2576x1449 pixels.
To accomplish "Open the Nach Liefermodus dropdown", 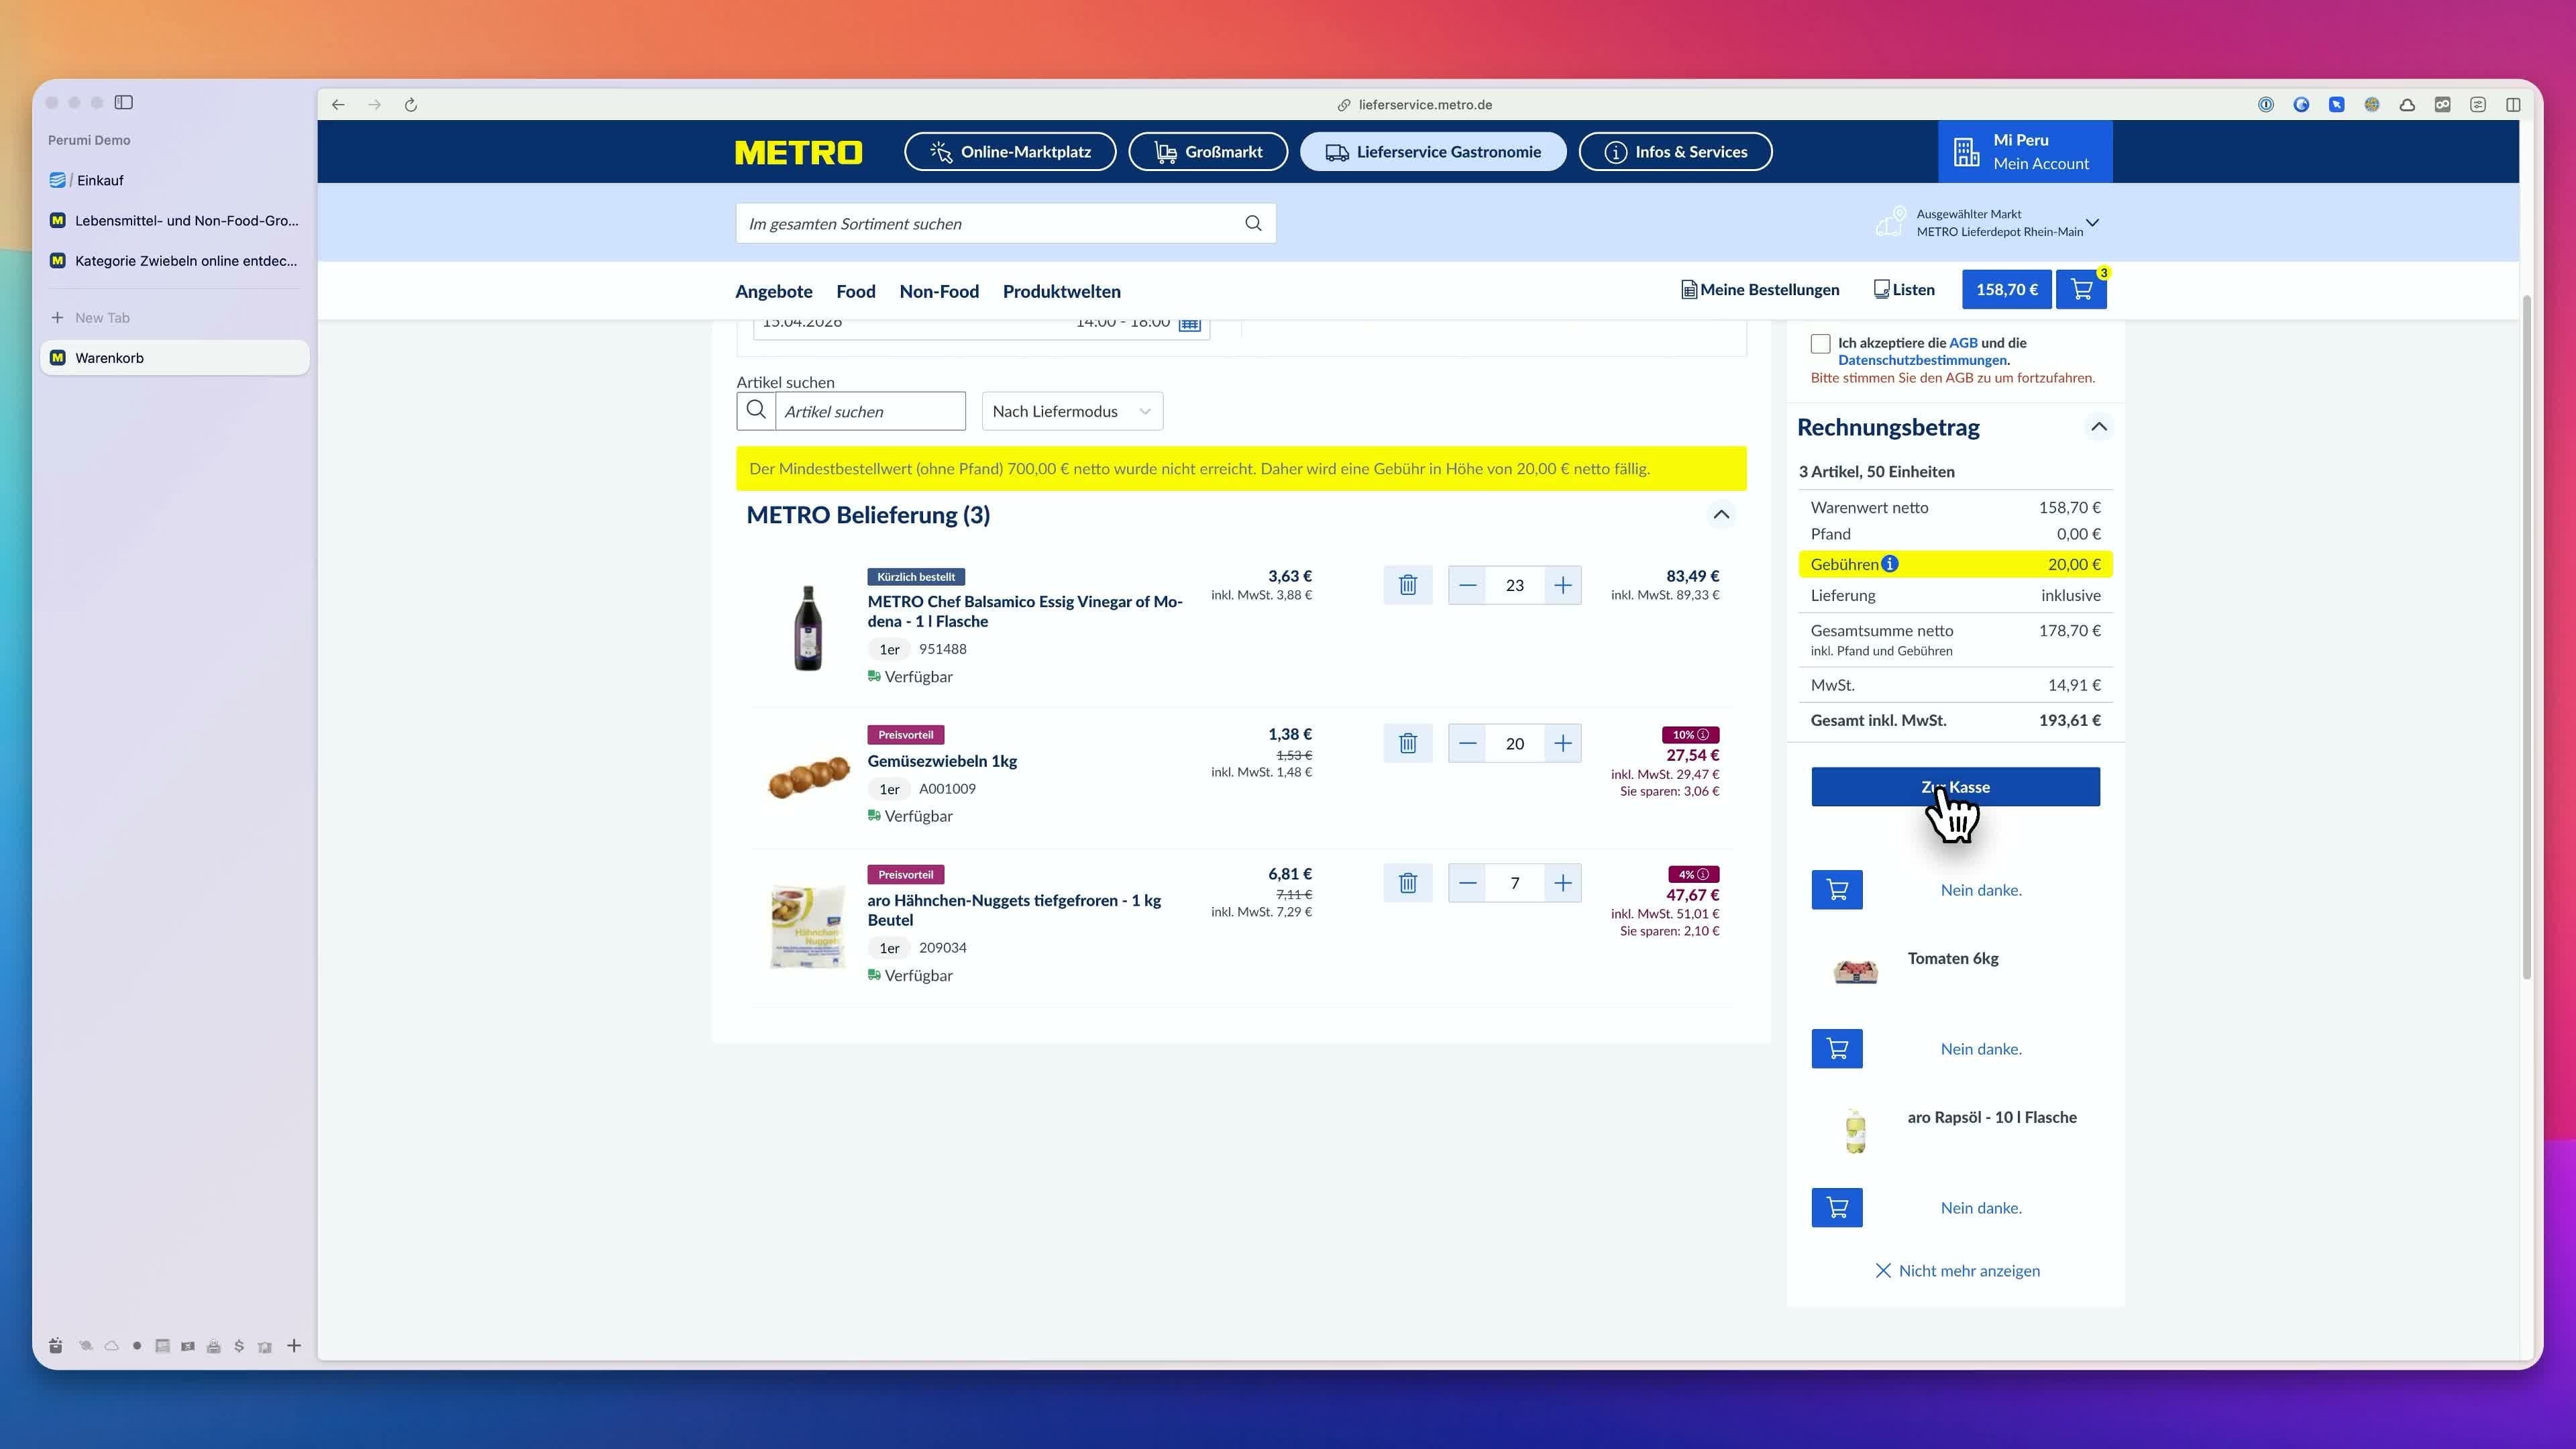I will point(1072,411).
